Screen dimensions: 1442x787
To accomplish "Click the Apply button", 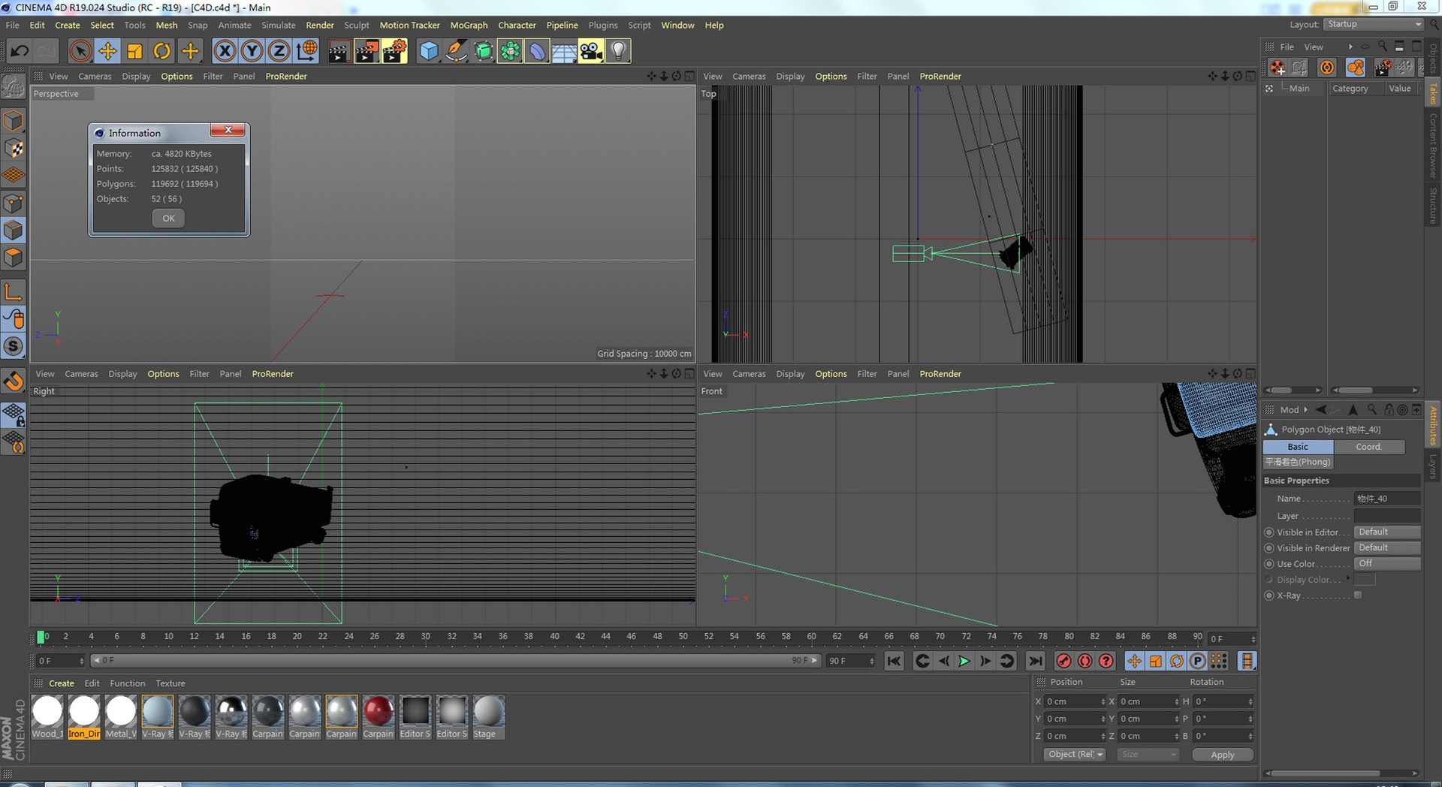I will [1222, 755].
